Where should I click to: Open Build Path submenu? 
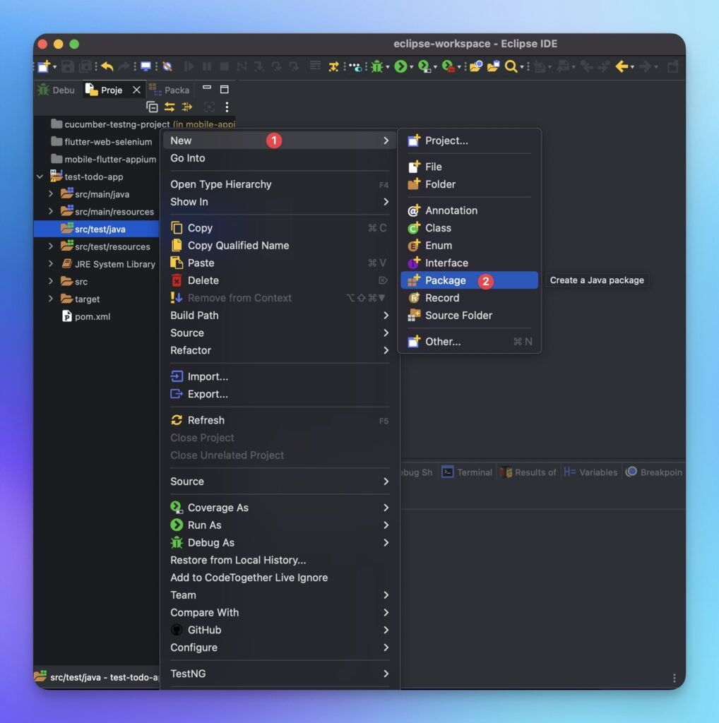[x=280, y=316]
